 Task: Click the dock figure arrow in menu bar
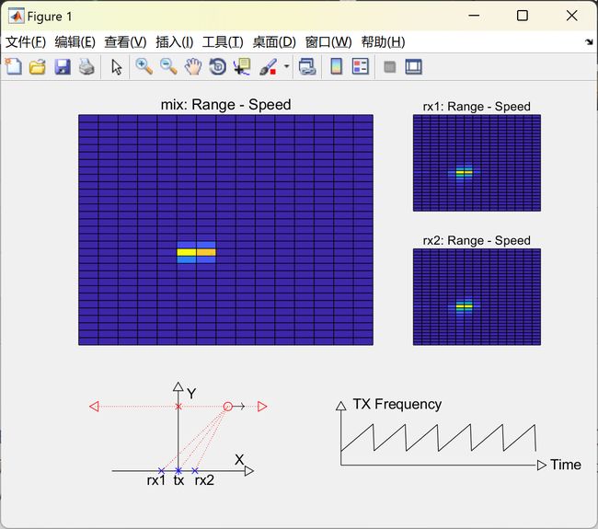click(589, 42)
